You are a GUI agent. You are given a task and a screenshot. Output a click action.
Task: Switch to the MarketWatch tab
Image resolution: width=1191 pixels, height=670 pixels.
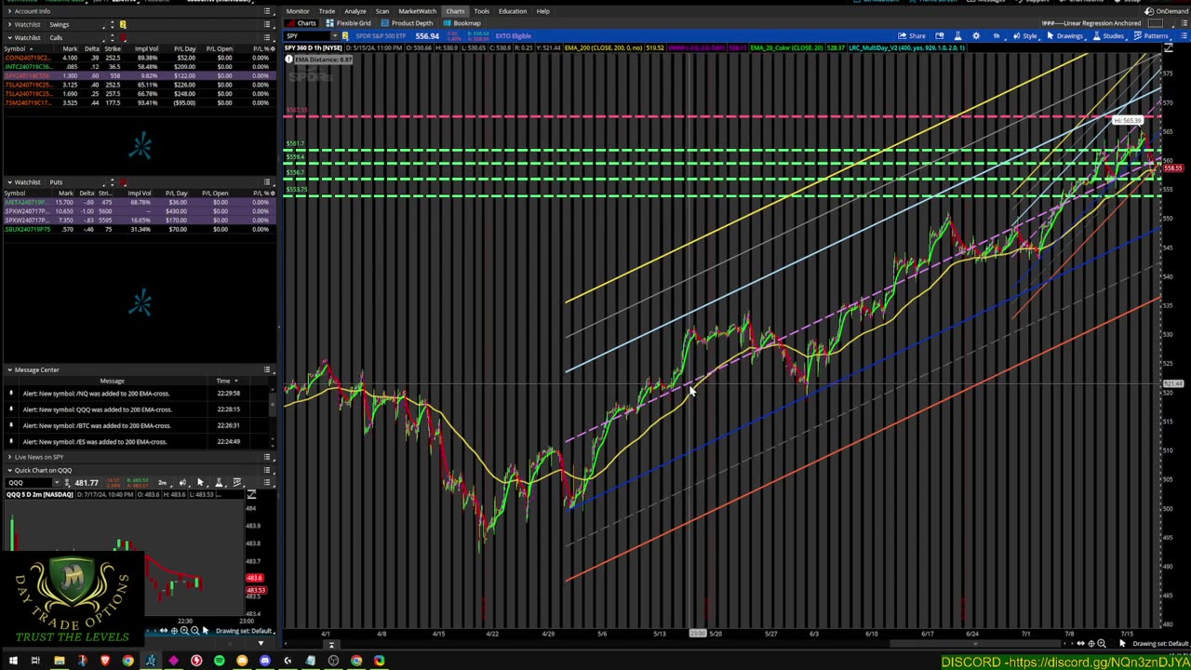click(x=417, y=11)
